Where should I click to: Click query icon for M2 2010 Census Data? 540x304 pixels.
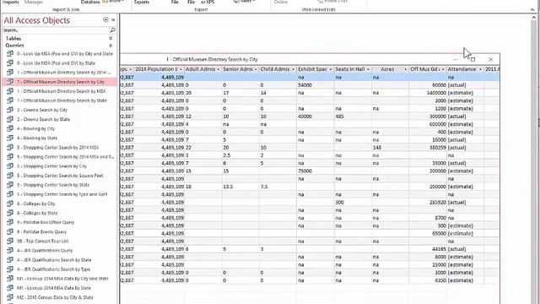pyautogui.click(x=10, y=297)
